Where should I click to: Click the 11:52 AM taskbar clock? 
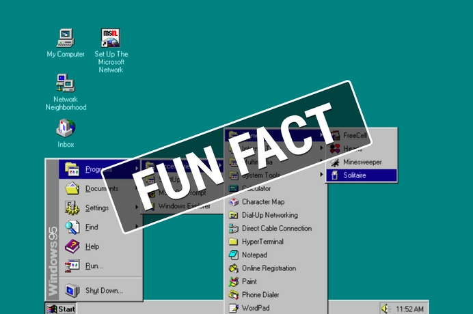[409, 309]
